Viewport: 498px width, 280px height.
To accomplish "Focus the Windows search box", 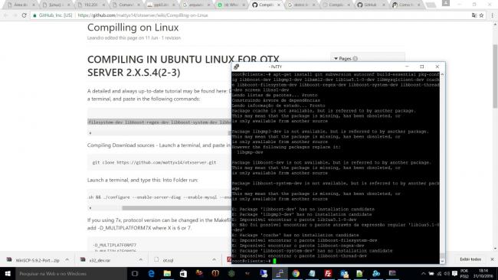I will (71, 273).
